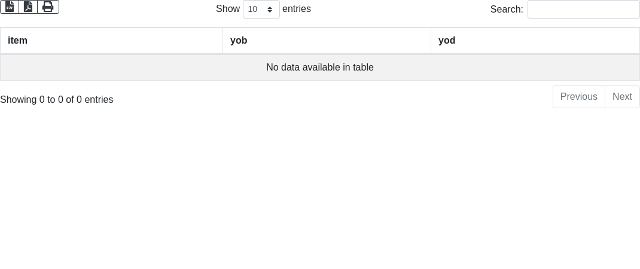This screenshot has height=269, width=640.
Task: Click the PDF document icon button
Action: point(28,7)
